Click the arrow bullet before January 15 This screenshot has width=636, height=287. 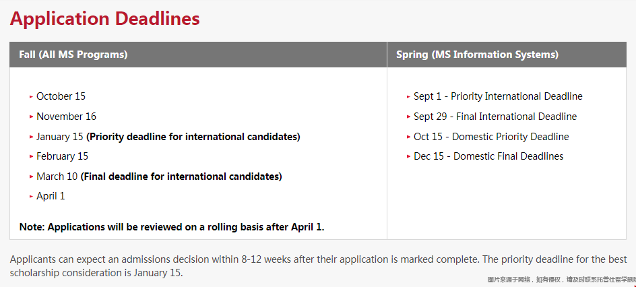point(31,137)
